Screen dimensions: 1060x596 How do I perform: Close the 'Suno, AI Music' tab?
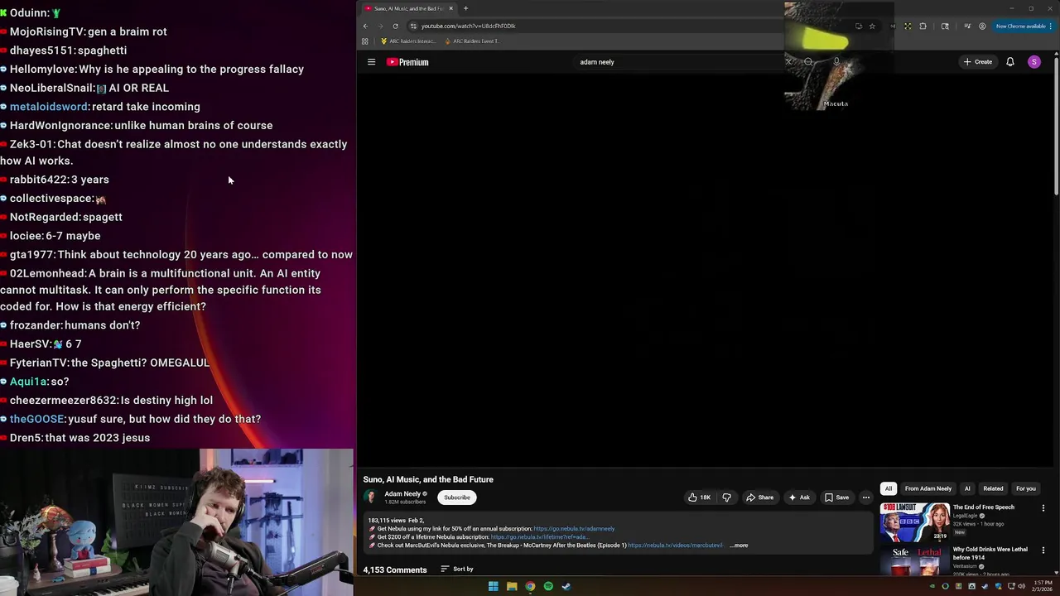[x=450, y=8]
